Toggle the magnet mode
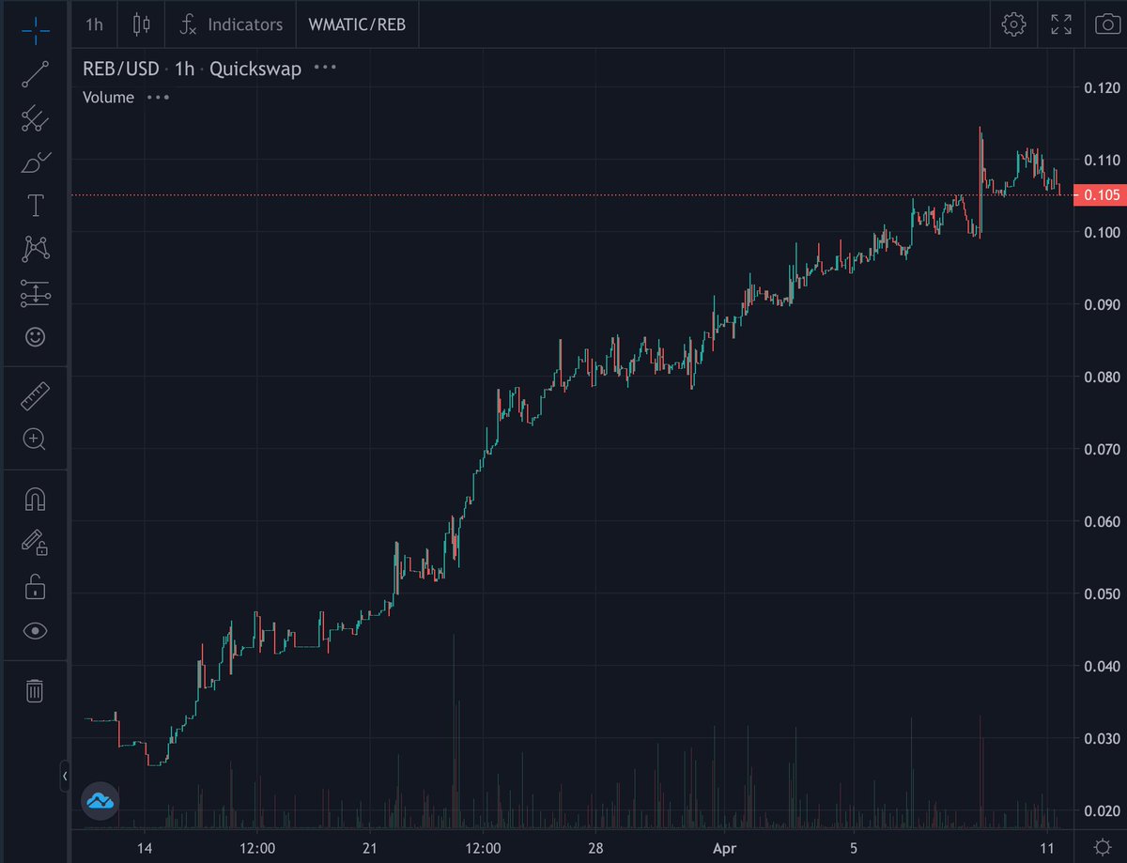This screenshot has height=863, width=1127. [35, 500]
